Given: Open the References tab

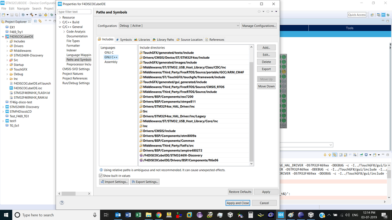Looking at the screenshot, I should pos(215,40).
